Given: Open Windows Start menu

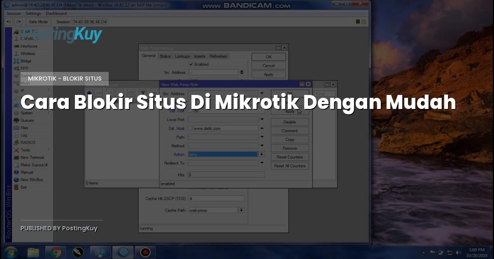Looking at the screenshot, I should coord(10,252).
